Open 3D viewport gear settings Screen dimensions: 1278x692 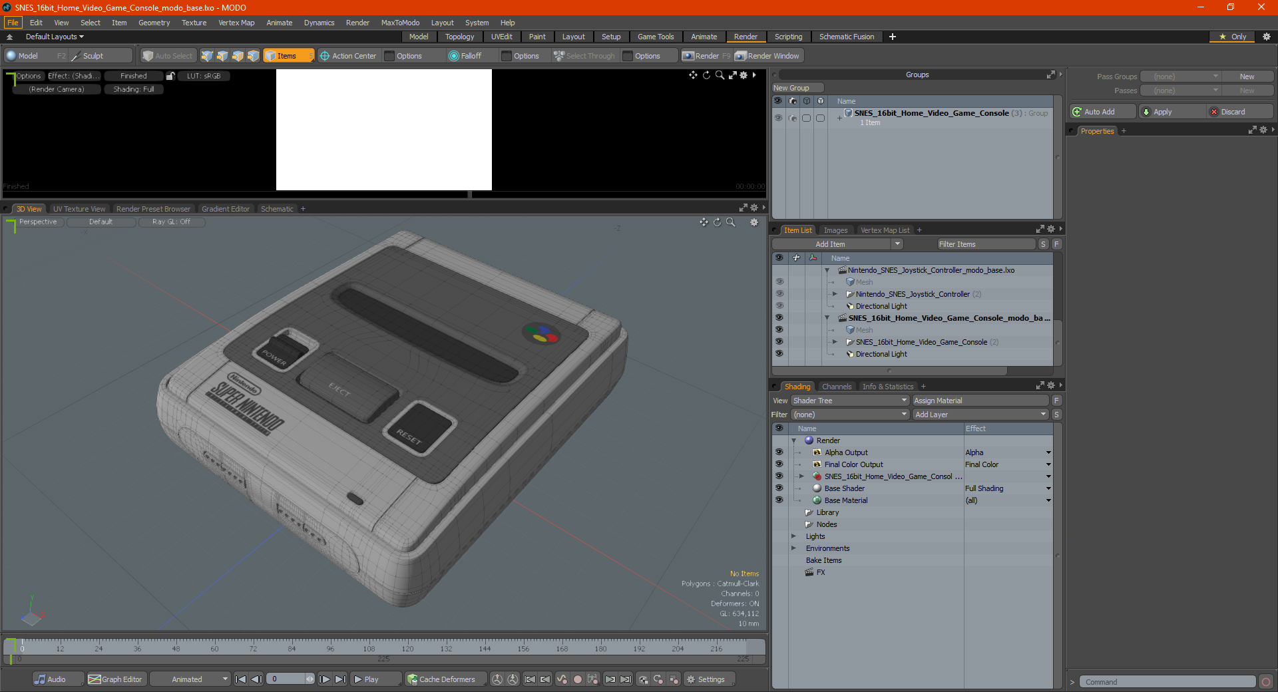point(754,222)
